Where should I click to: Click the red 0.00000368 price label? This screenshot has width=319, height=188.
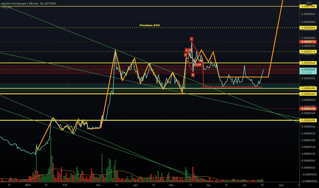[308, 109]
